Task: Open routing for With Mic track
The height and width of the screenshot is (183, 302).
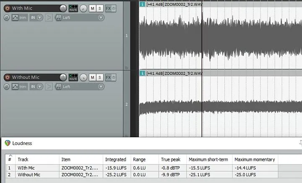Action: 73,8
